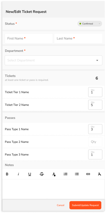Edit Pass Type 3 quantity field

95,154
